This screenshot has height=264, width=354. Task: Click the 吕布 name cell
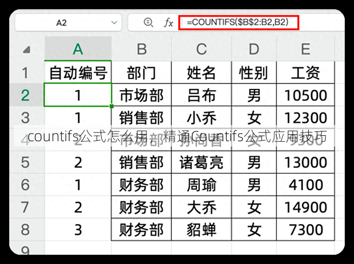point(202,95)
